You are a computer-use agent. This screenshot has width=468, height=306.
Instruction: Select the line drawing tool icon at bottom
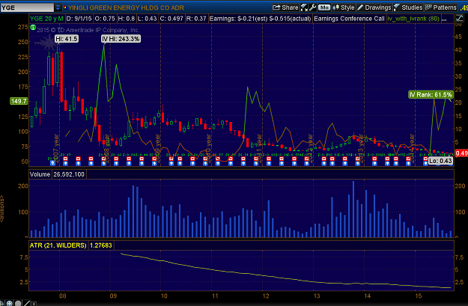pos(26,303)
